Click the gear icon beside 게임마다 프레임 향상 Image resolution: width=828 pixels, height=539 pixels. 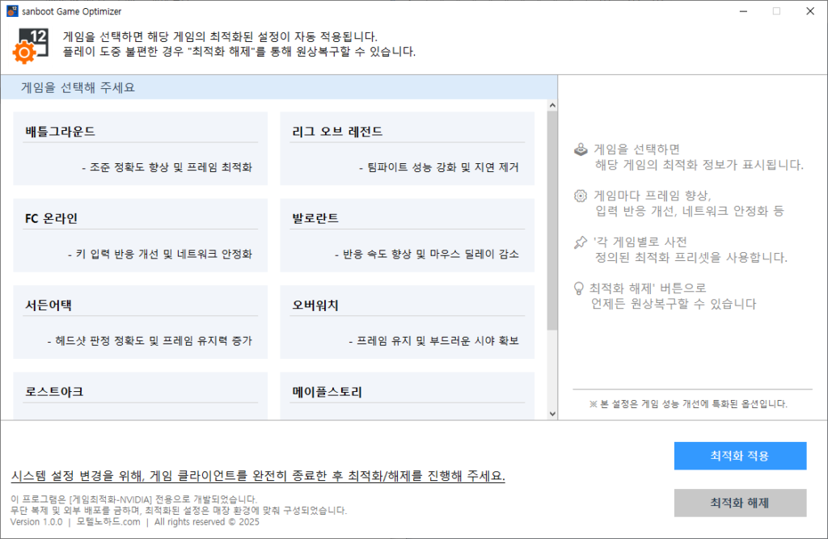580,196
